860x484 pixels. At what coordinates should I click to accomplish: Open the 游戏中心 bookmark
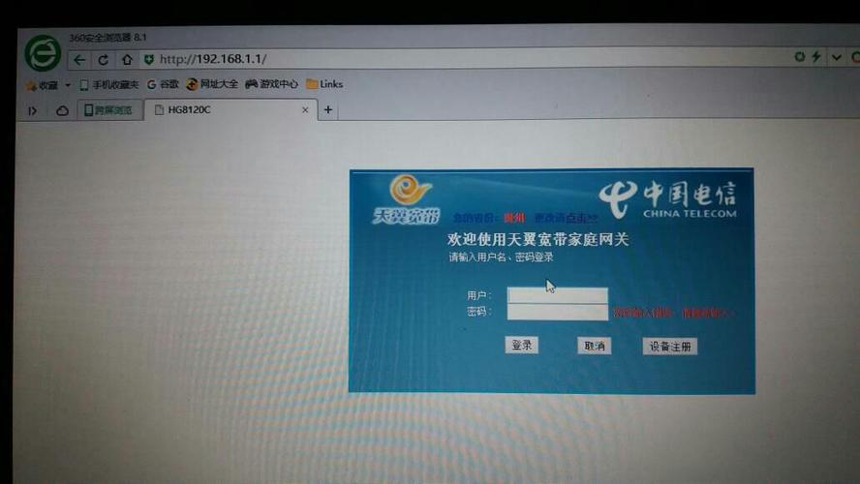(x=271, y=84)
